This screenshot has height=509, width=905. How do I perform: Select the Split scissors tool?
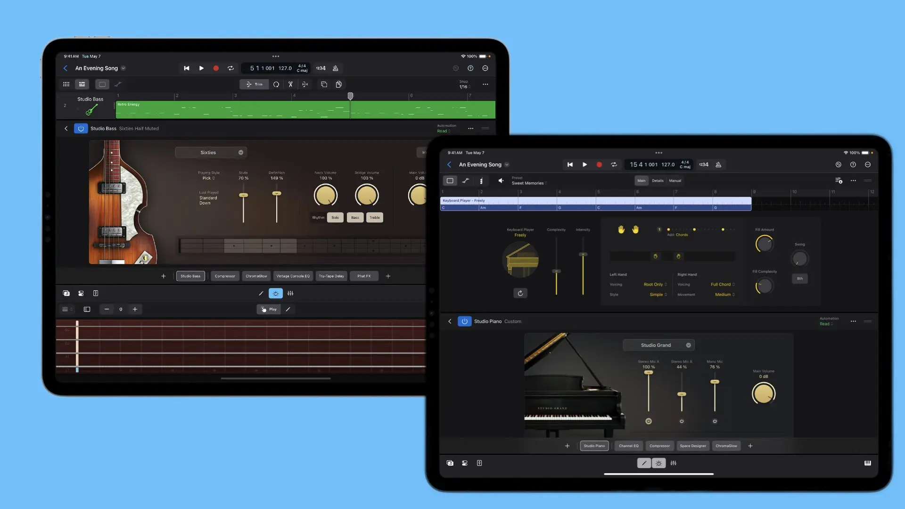click(290, 84)
